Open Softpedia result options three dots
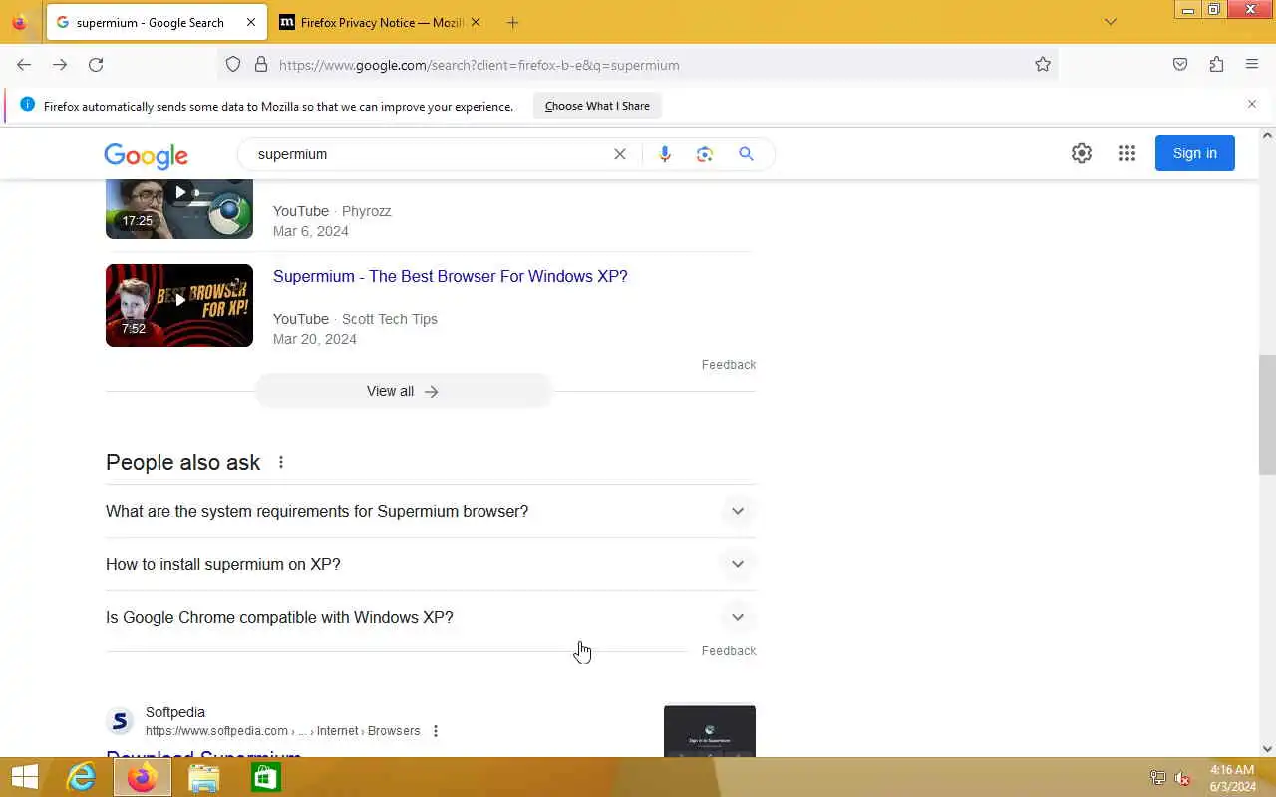 (435, 731)
